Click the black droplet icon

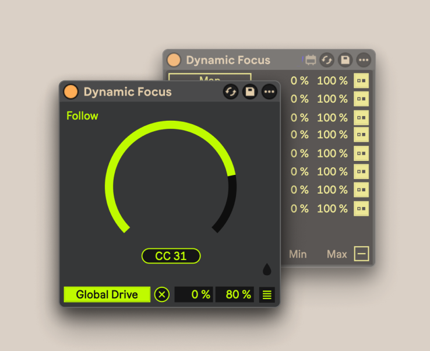pyautogui.click(x=267, y=269)
